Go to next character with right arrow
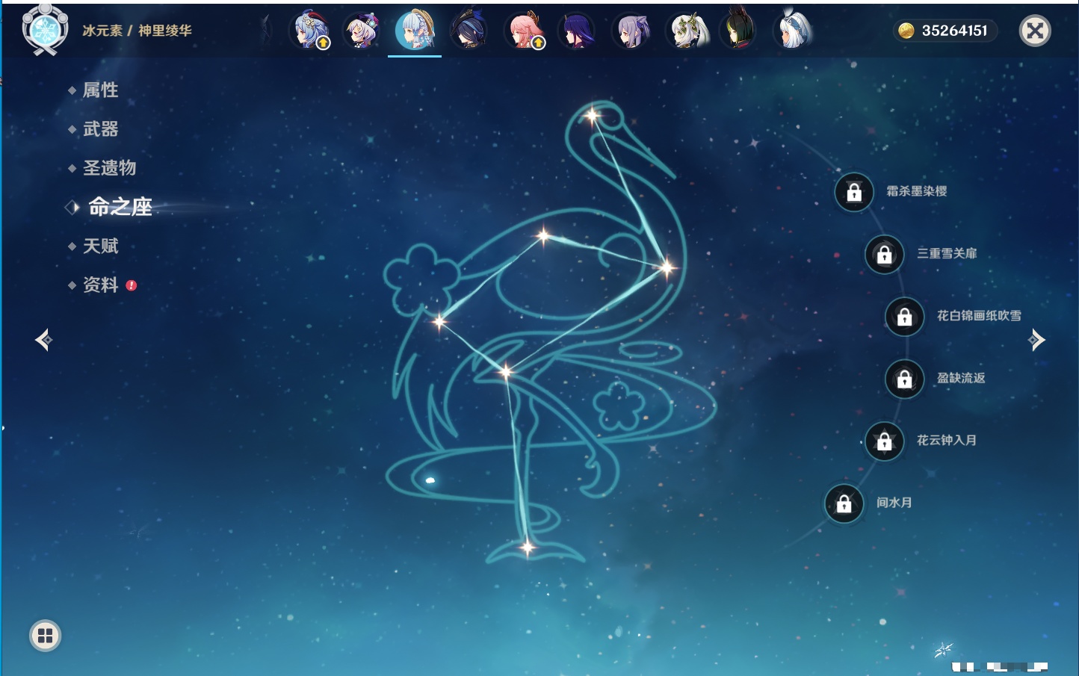The width and height of the screenshot is (1079, 676). 1036,340
